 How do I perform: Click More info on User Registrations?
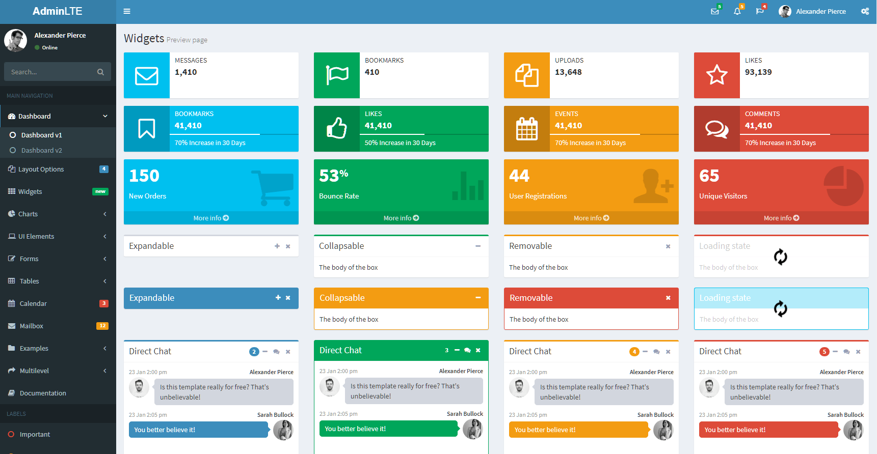pyautogui.click(x=591, y=218)
